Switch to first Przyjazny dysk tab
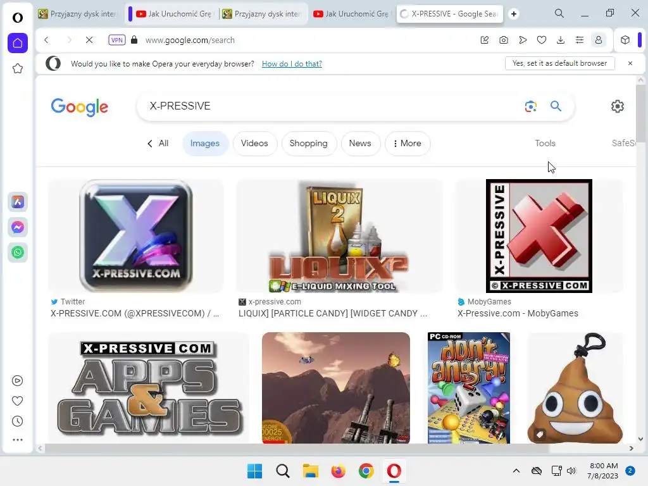The height and width of the screenshot is (486, 648). tap(78, 14)
